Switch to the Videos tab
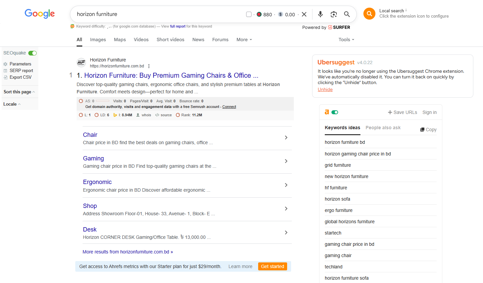The height and width of the screenshot is (283, 483). pyautogui.click(x=141, y=40)
